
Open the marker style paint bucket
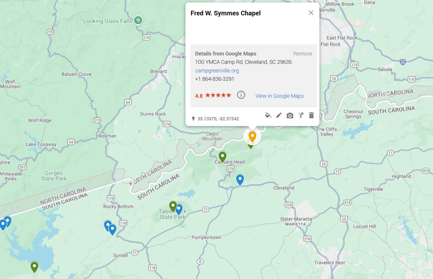tap(268, 115)
